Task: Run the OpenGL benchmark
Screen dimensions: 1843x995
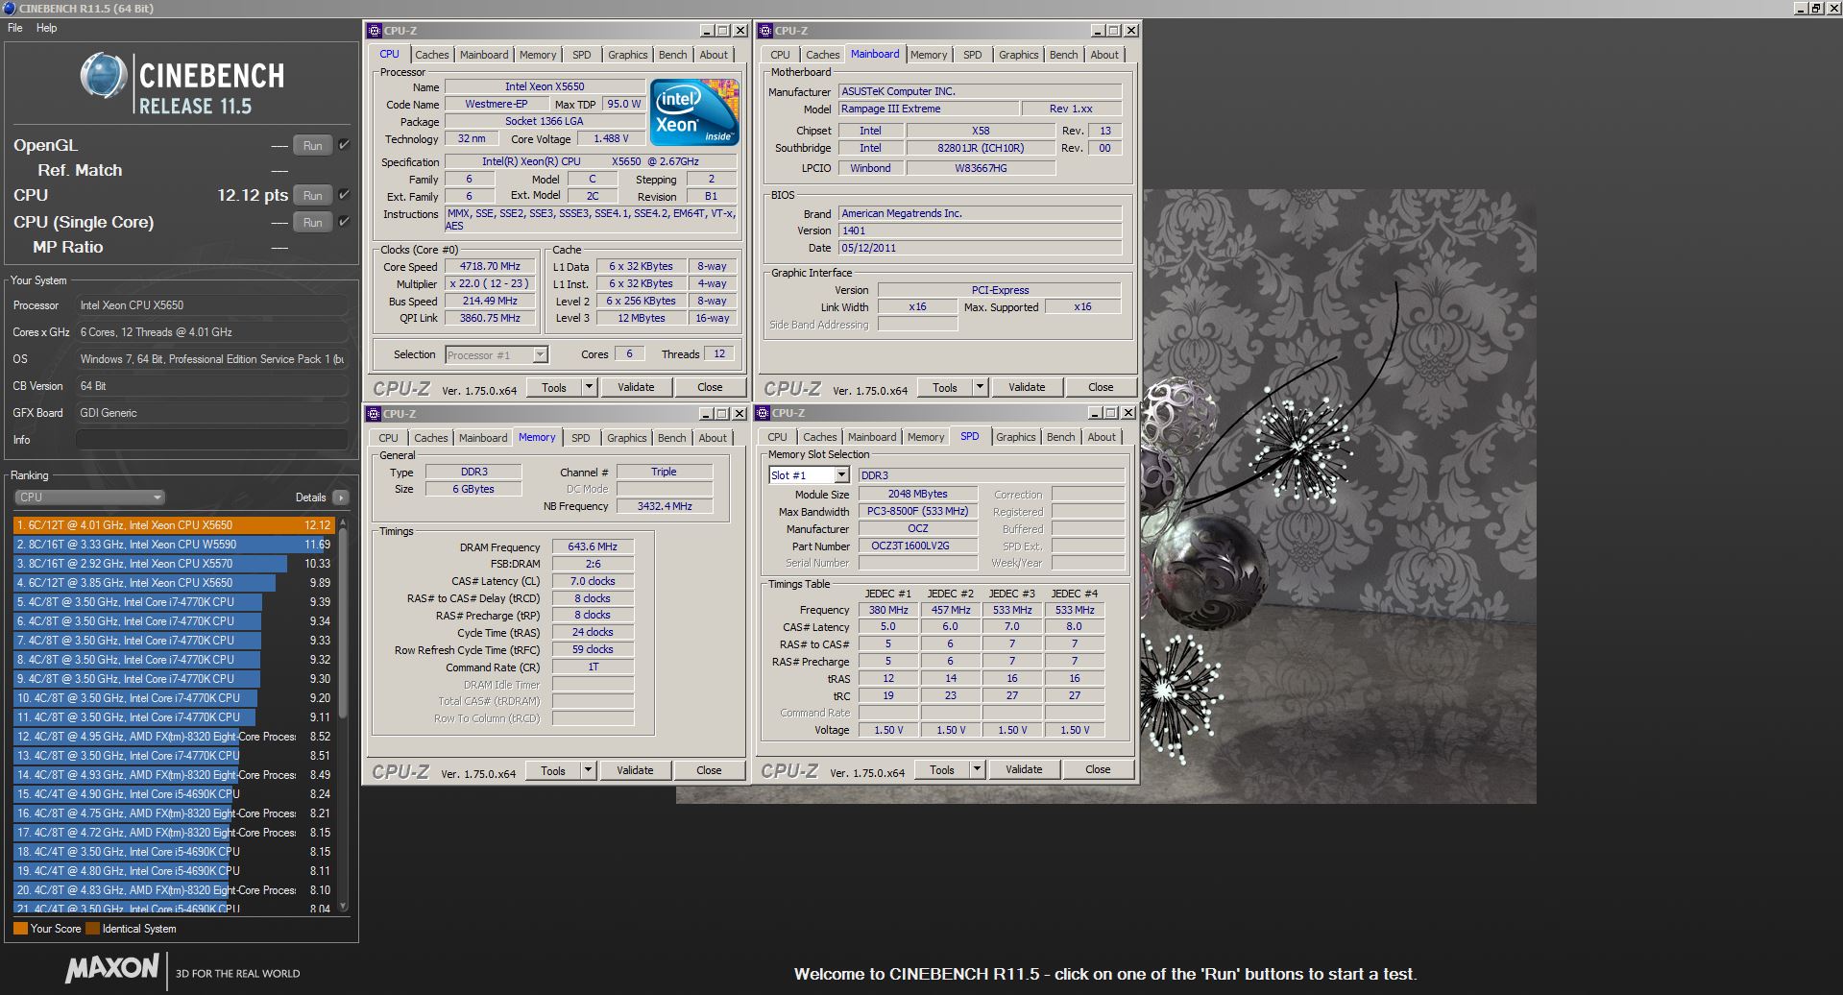Action: click(x=313, y=146)
